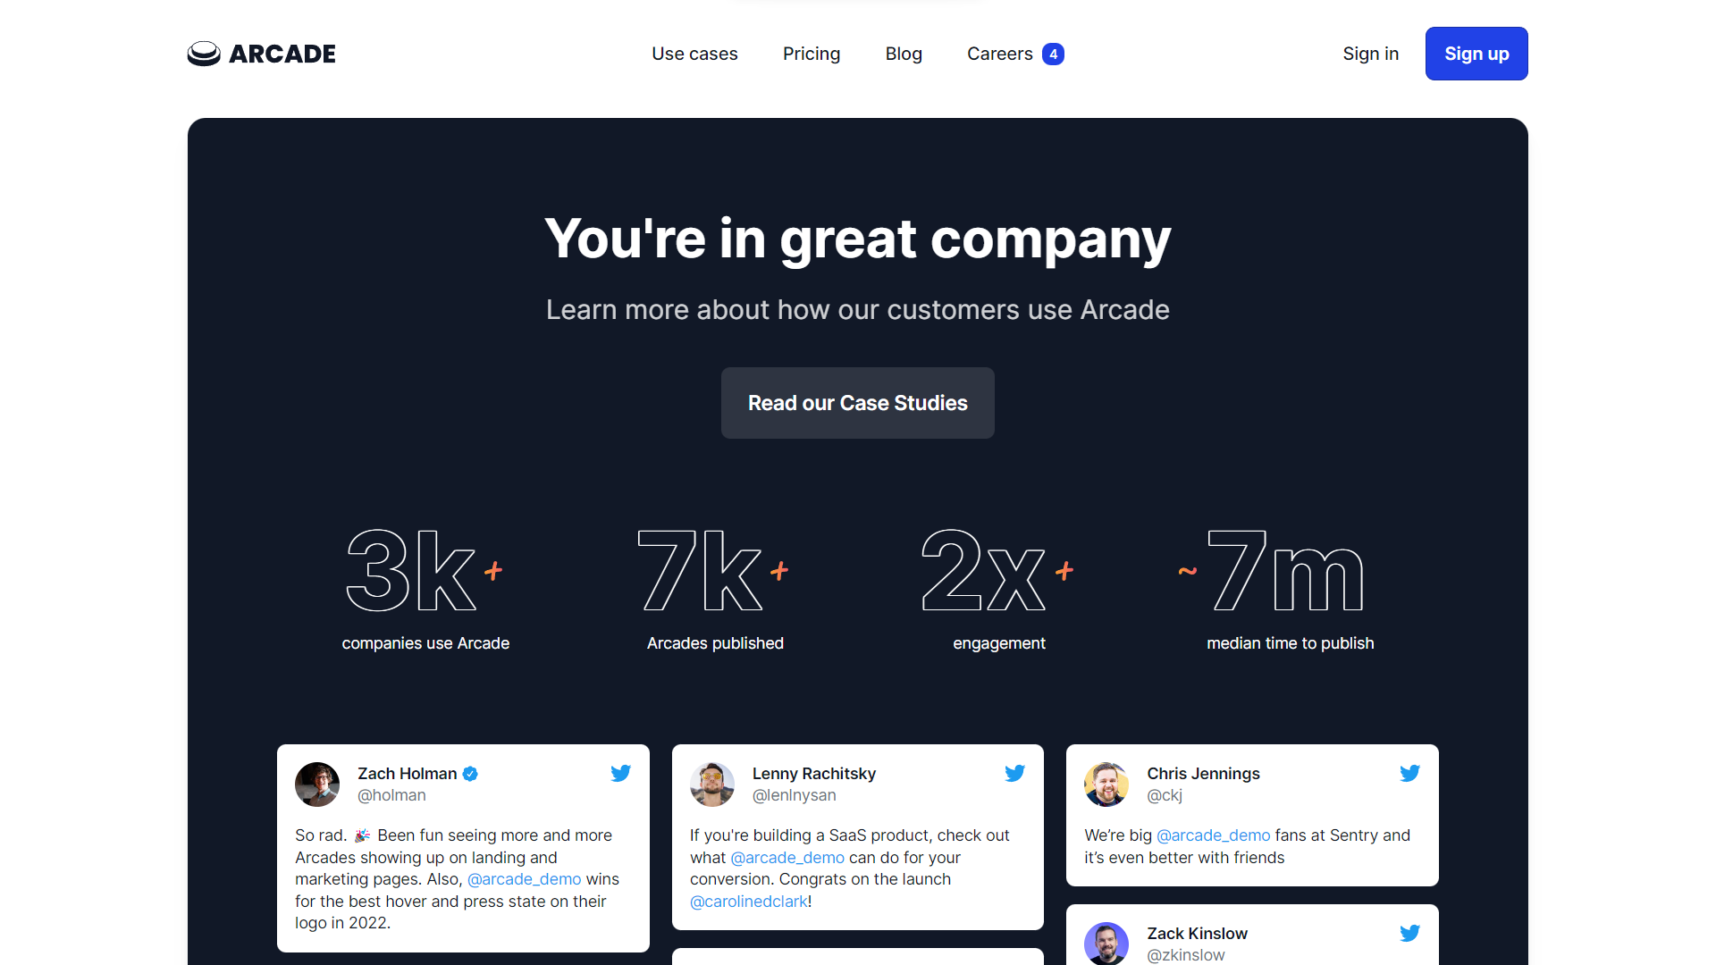Viewport: 1716px width, 965px height.
Task: Click 'You're in great company' heading
Action: (858, 239)
